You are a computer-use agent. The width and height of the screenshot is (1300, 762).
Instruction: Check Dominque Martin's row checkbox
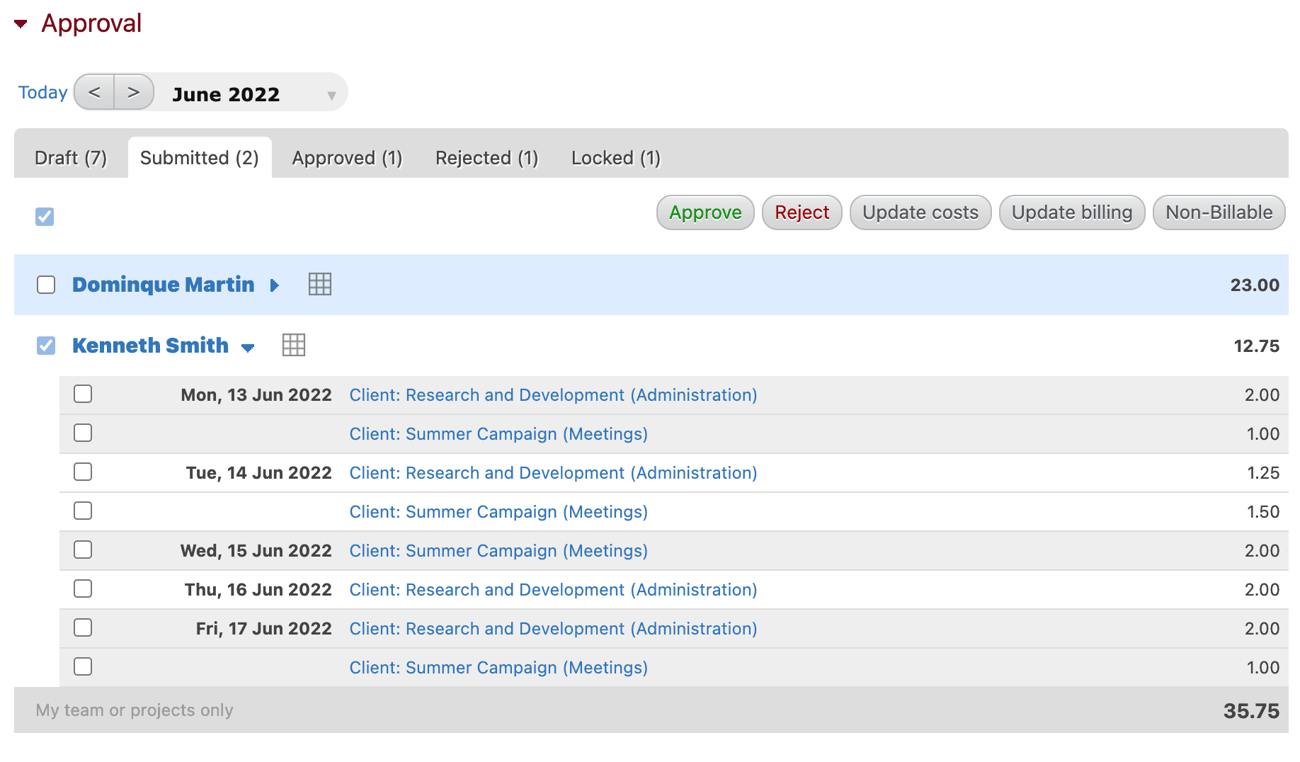(x=45, y=285)
